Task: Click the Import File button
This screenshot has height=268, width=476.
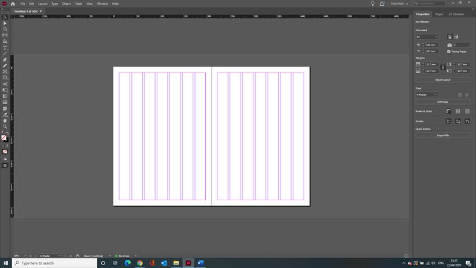Action: pyautogui.click(x=442, y=135)
